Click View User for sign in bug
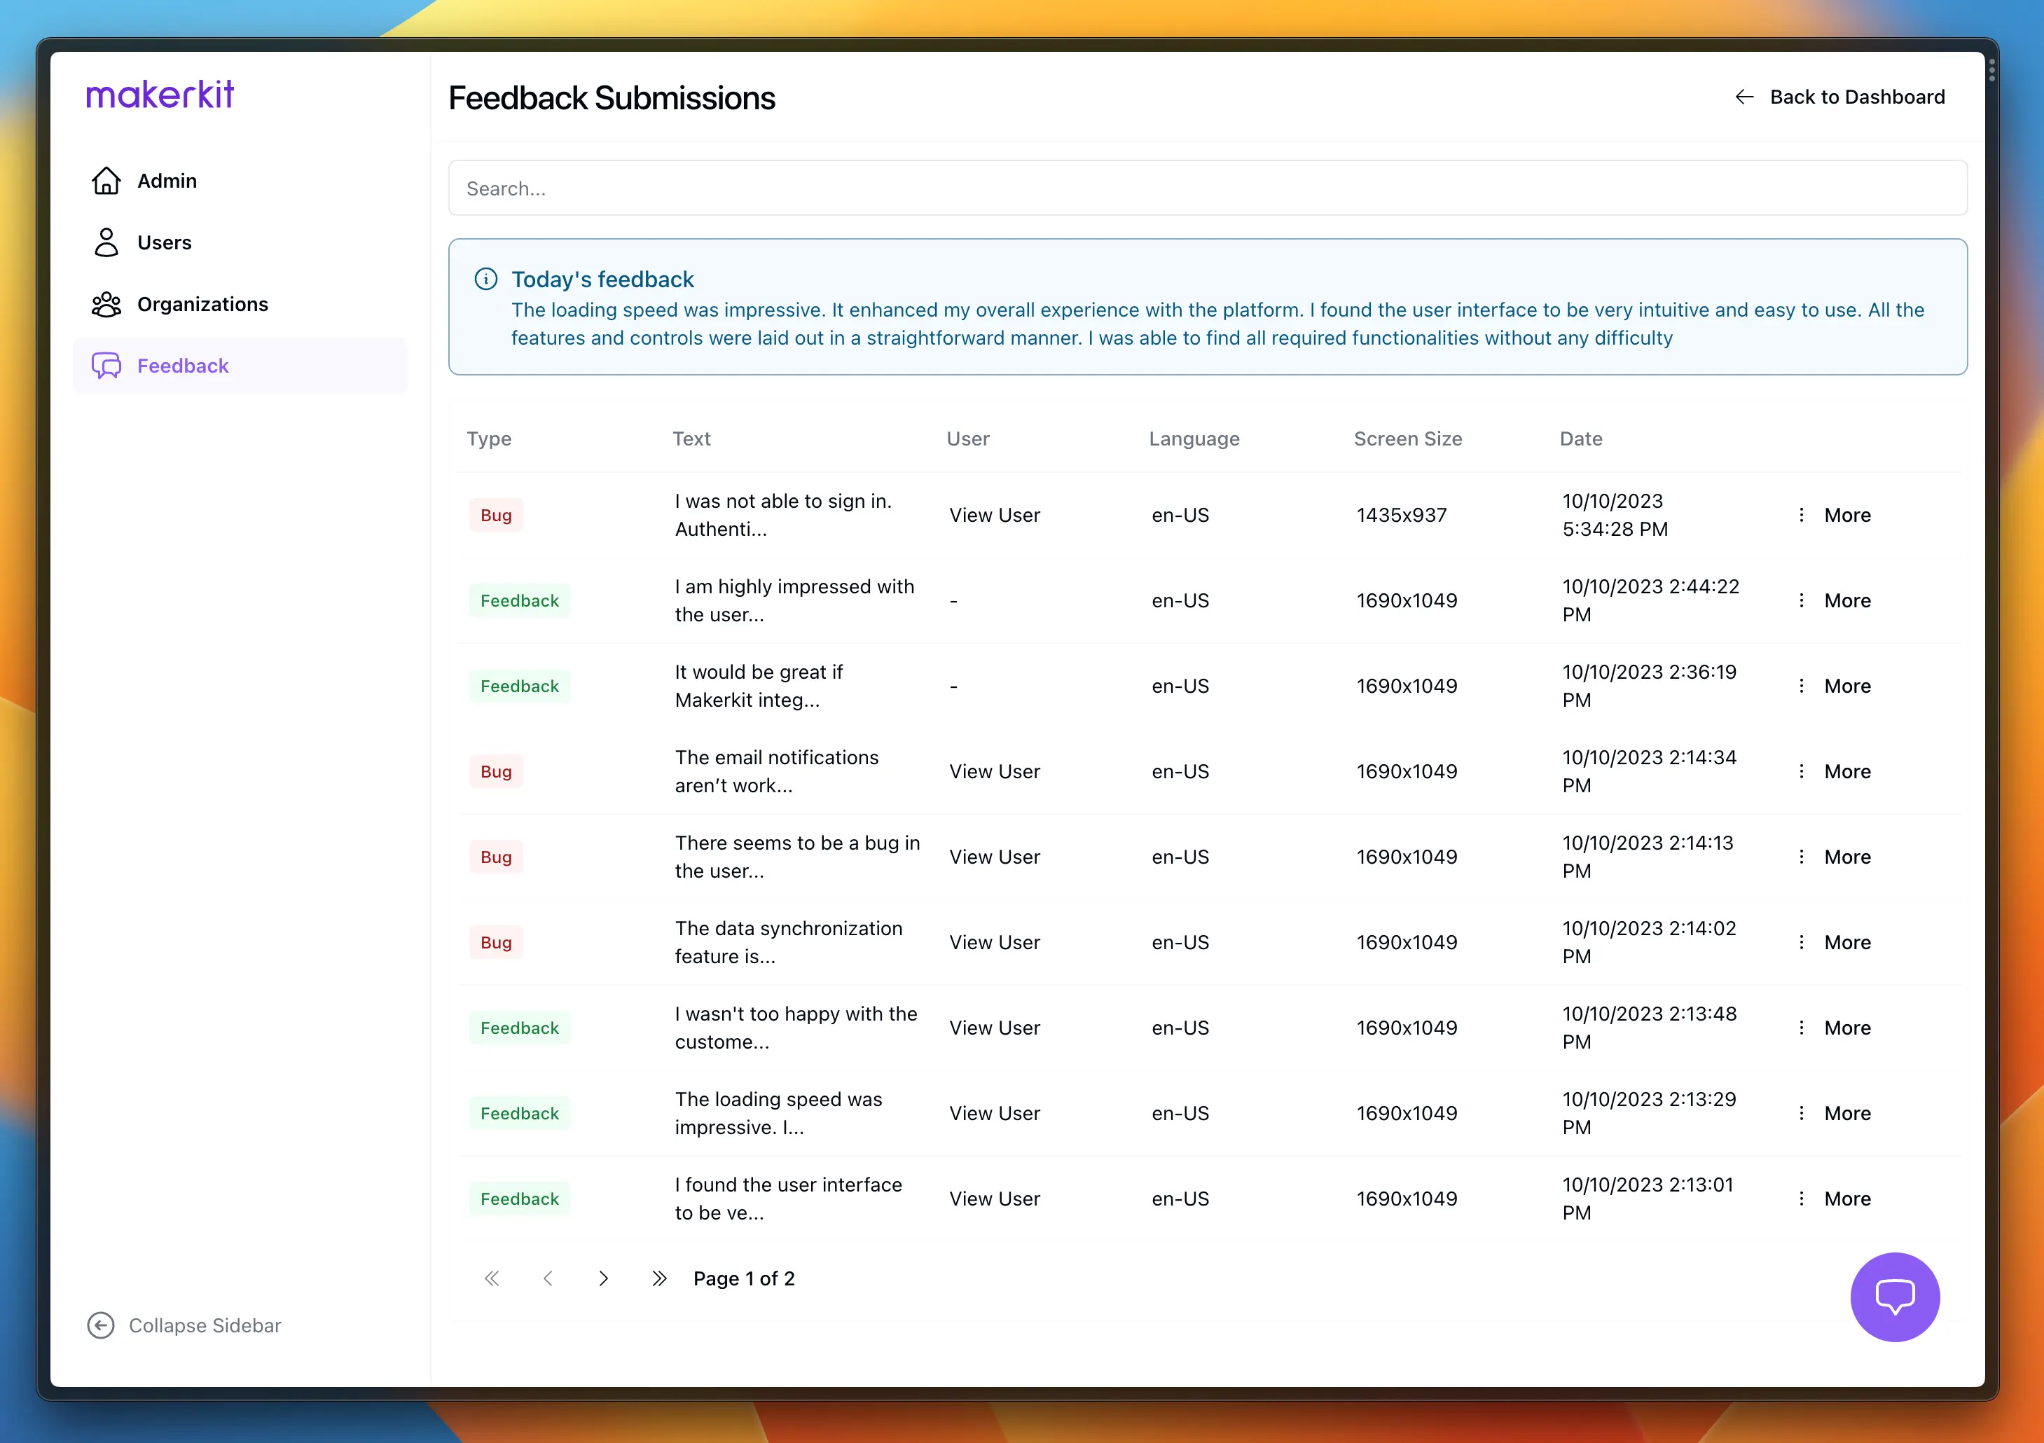The image size is (2044, 1443). pos(995,516)
